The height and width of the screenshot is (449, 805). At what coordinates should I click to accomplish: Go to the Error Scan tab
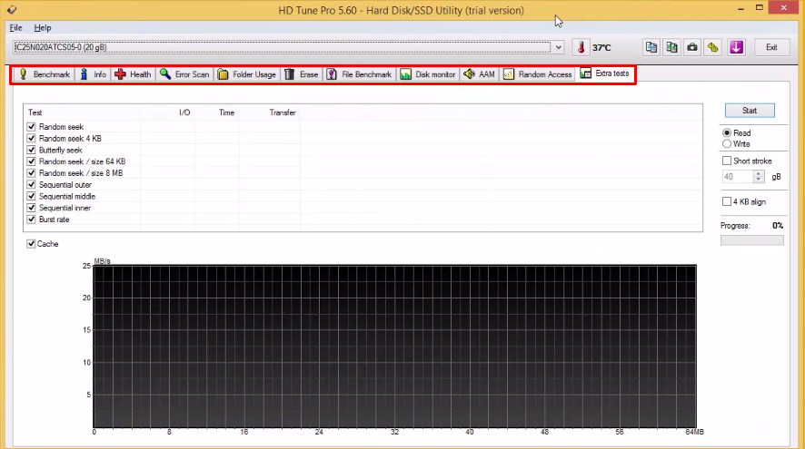184,74
